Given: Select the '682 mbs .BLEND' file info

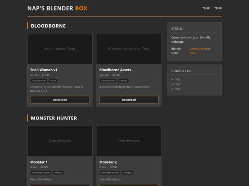Looking at the screenshot, I should point(109,75).
